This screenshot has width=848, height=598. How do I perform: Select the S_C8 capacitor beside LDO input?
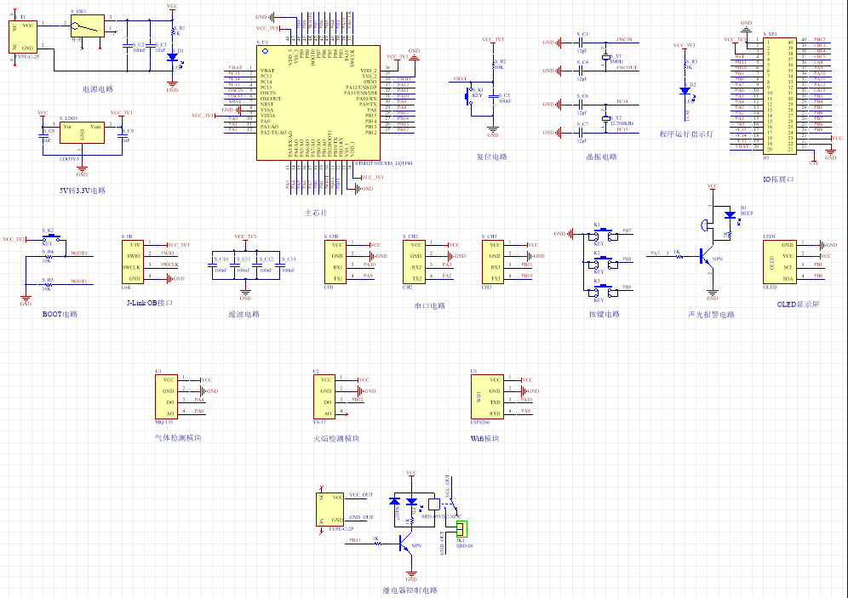43,135
